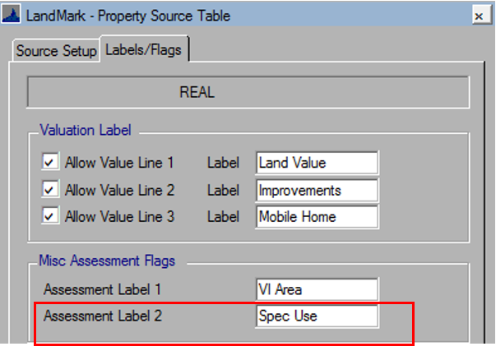Disable the Allow Value Line 3 checkbox
This screenshot has height=351, width=496.
[51, 217]
